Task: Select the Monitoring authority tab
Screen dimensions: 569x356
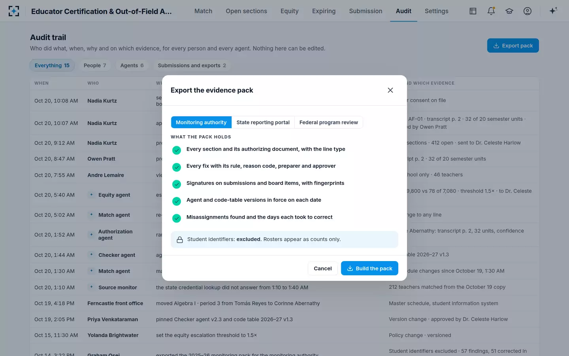Action: pos(201,122)
